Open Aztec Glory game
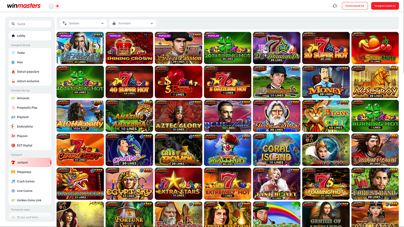This screenshot has height=227, width=404. (179, 116)
